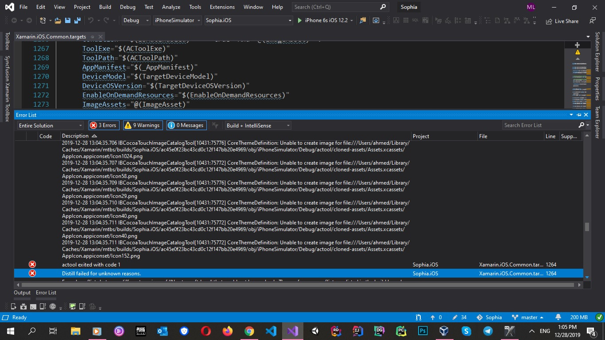Screen dimensions: 605x340
Task: Open Google Chrome from the taskbar
Action: (249, 331)
